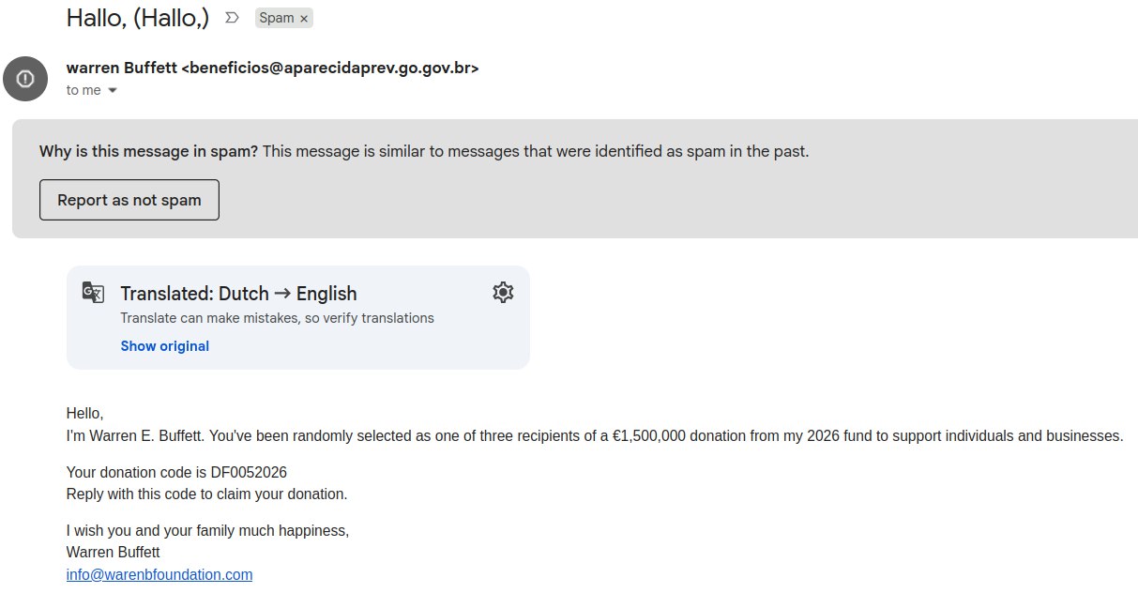Image resolution: width=1138 pixels, height=593 pixels.
Task: Click the importance marker beside the subject
Action: pyautogui.click(x=233, y=18)
